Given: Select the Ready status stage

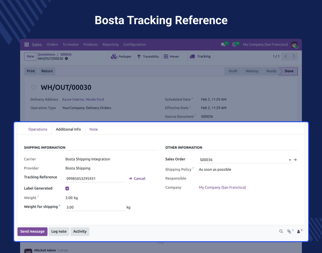Looking at the screenshot, I should (x=271, y=71).
